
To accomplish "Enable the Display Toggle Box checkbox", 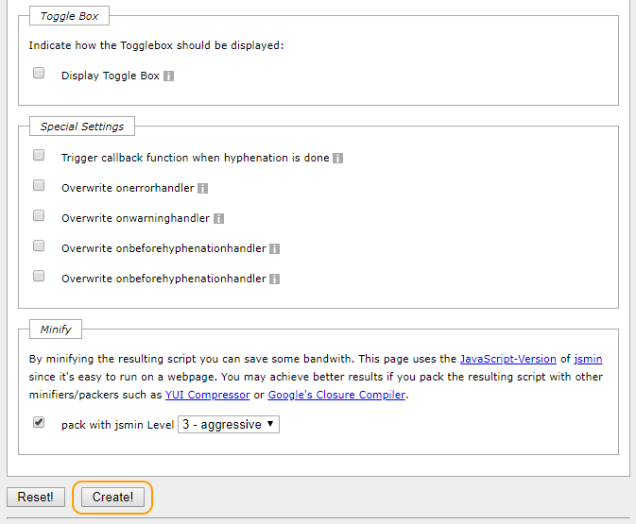I will [x=39, y=73].
